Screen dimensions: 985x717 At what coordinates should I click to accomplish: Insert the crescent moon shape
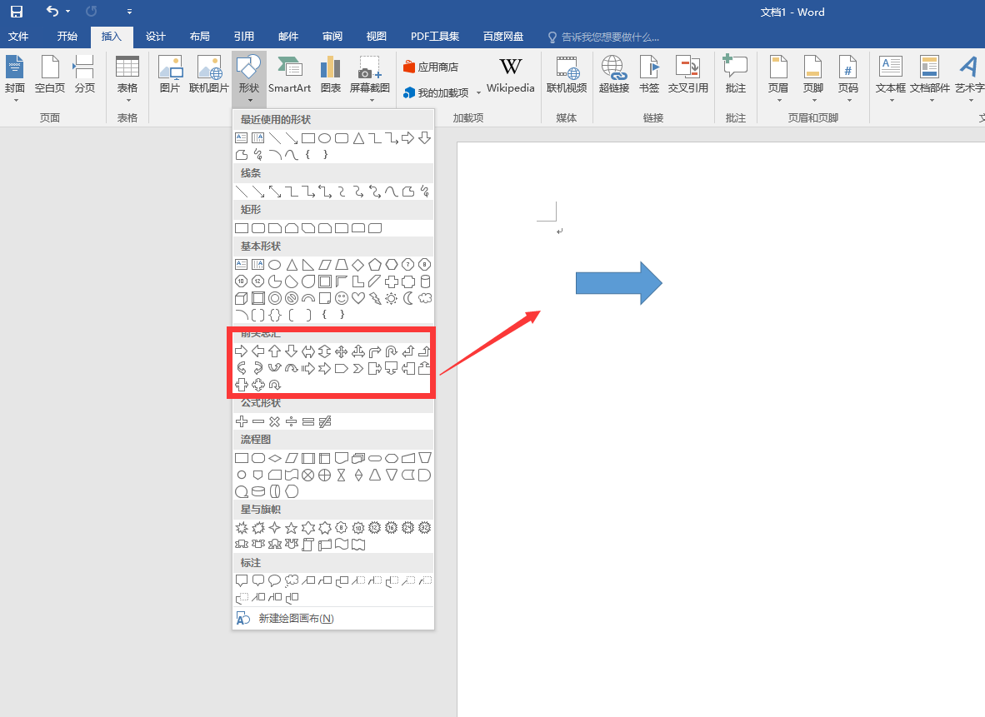(x=408, y=298)
